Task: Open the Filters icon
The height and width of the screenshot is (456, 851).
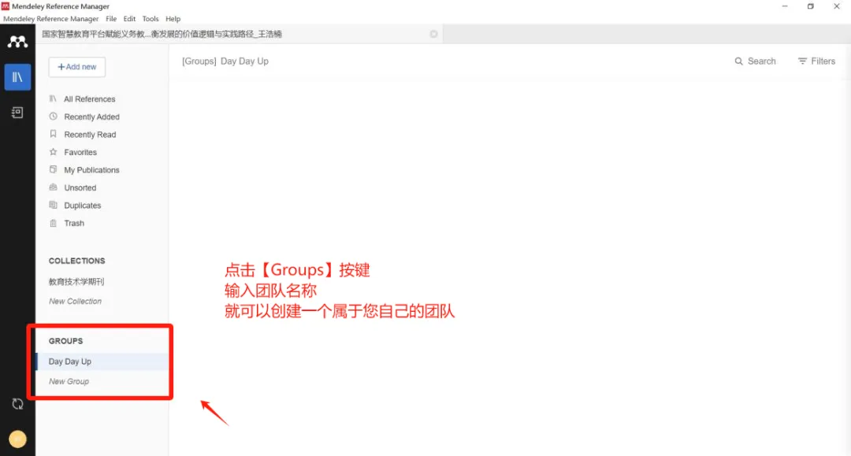Action: pos(802,61)
